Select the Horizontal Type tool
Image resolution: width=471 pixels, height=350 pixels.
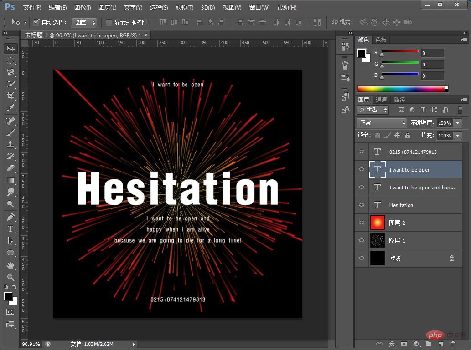(10, 228)
